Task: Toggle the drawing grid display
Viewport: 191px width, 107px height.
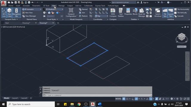Action: click(x=124, y=99)
